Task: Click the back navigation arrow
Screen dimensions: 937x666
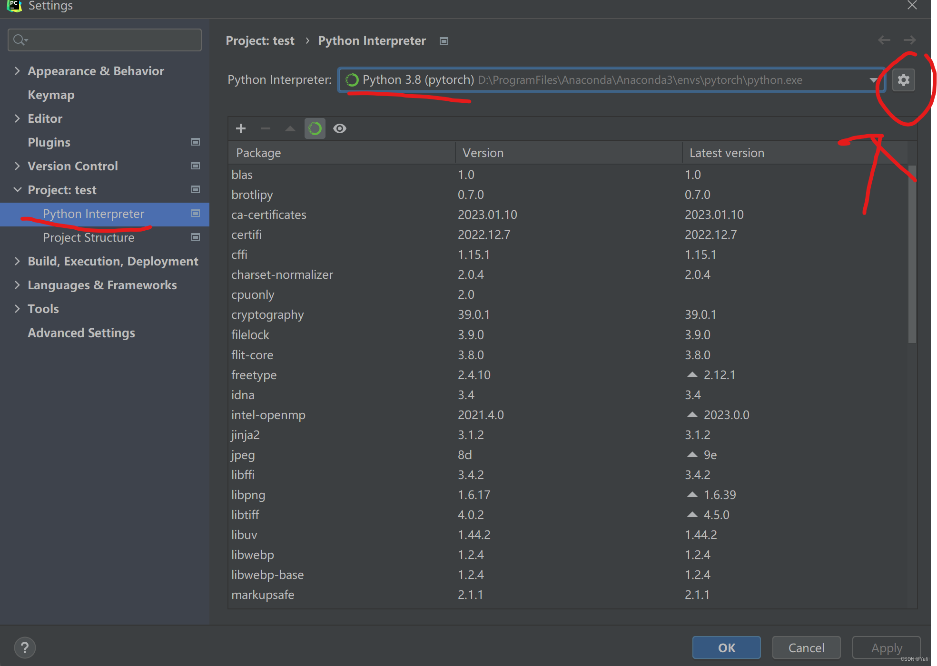Action: [884, 40]
